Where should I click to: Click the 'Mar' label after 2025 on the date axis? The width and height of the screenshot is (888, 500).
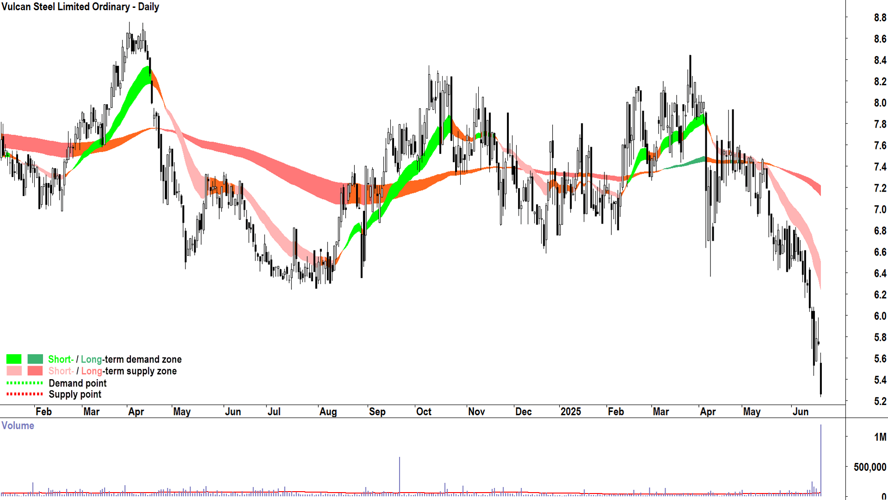tap(660, 412)
